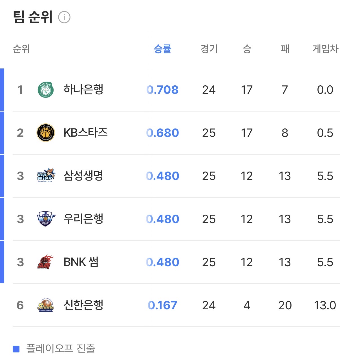340x362 pixels.
Task: Open the KB스타즈 team name link
Action: click(85, 133)
